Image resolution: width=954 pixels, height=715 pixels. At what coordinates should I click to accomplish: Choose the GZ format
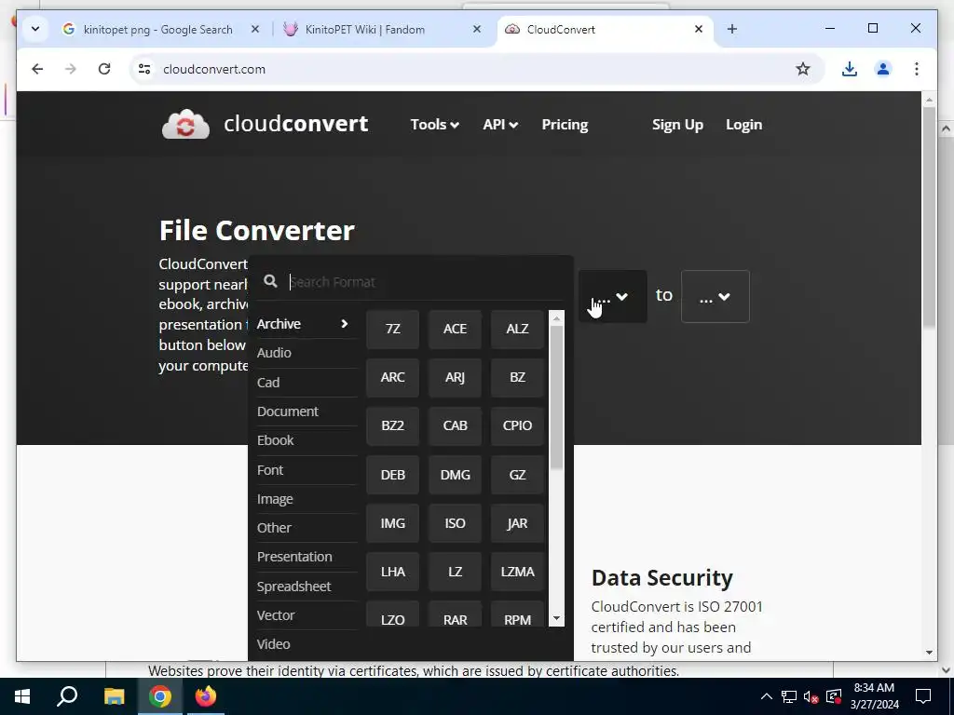click(517, 475)
